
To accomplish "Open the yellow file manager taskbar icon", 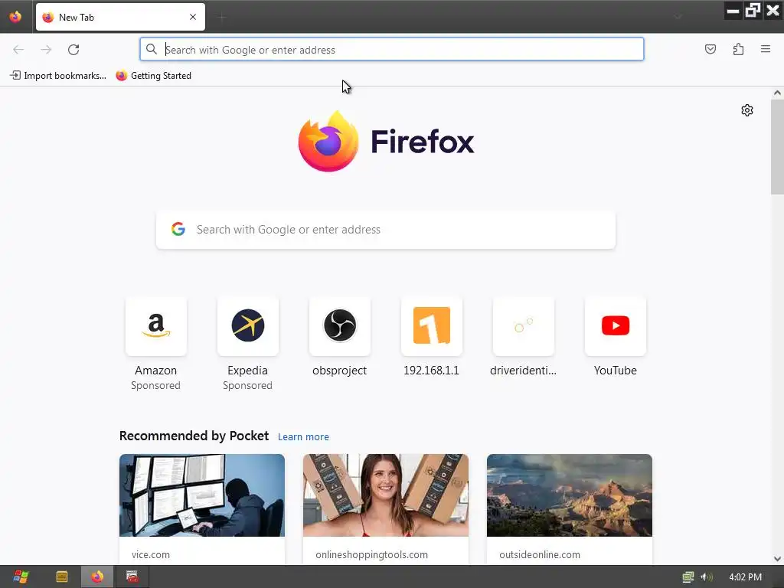I will 62,577.
